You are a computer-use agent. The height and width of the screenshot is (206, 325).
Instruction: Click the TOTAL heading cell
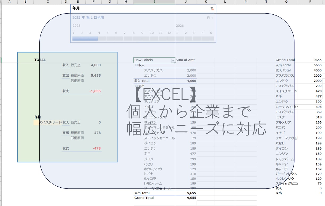click(40, 60)
